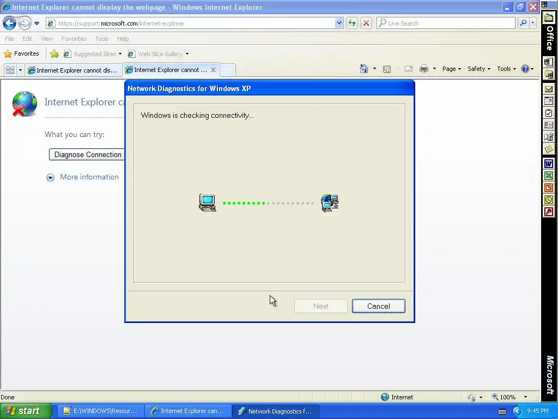Open the Print options dropdown arrow
The width and height of the screenshot is (558, 419).
[434, 69]
